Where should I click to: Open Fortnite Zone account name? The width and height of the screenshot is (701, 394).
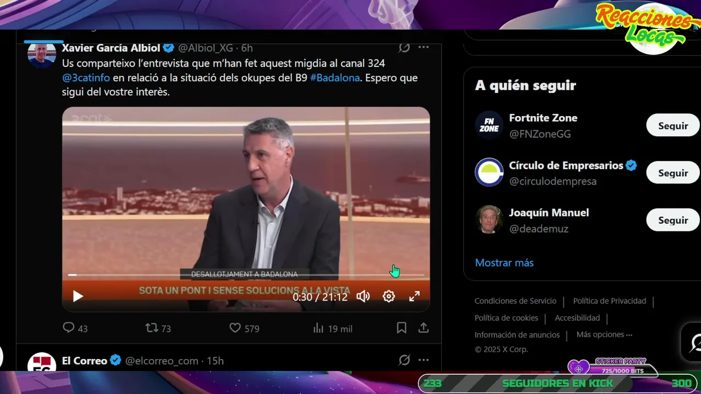coord(543,118)
